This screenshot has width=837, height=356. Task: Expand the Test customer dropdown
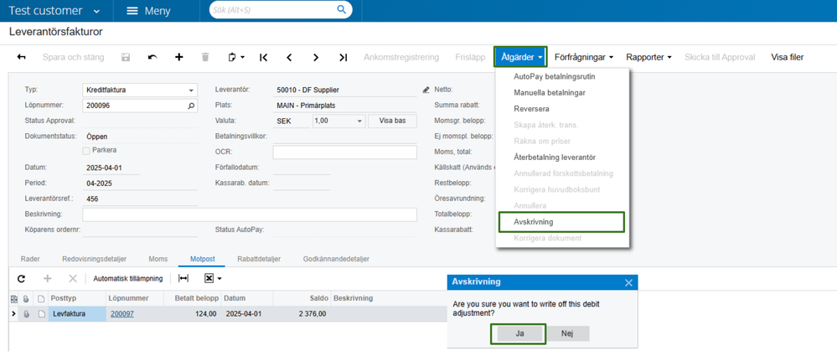coord(96,11)
